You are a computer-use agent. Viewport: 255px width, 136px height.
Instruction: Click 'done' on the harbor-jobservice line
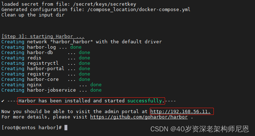96,90
